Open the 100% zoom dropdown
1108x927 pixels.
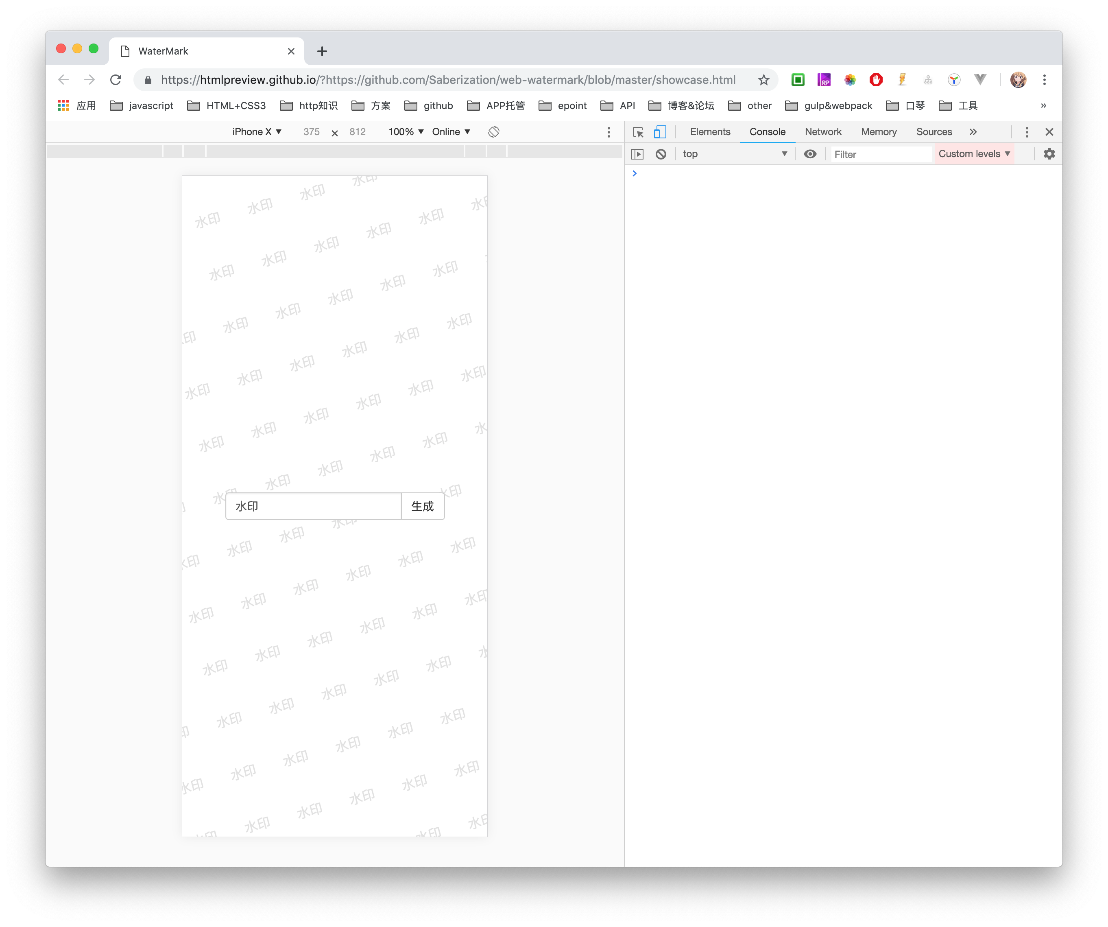406,132
